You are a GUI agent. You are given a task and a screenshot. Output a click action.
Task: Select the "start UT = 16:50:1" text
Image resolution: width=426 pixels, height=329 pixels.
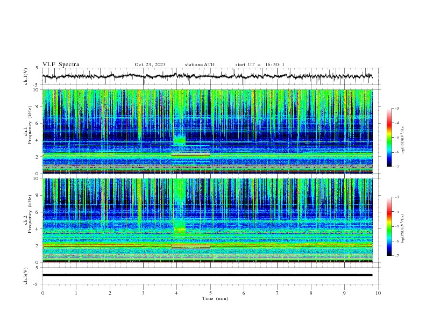(260, 65)
